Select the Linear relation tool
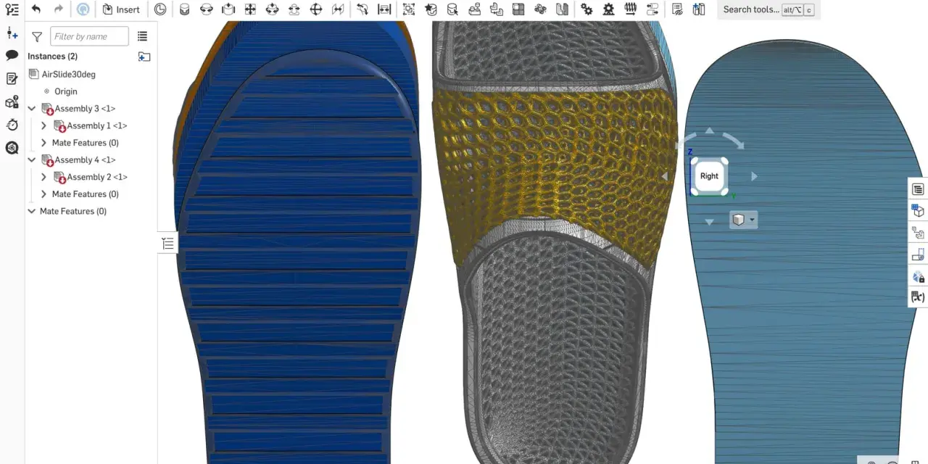The width and height of the screenshot is (928, 464). coord(652,9)
